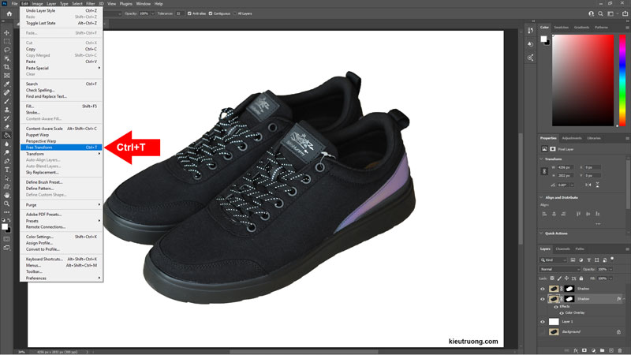
Task: Select the Brush tool
Action: (7, 101)
